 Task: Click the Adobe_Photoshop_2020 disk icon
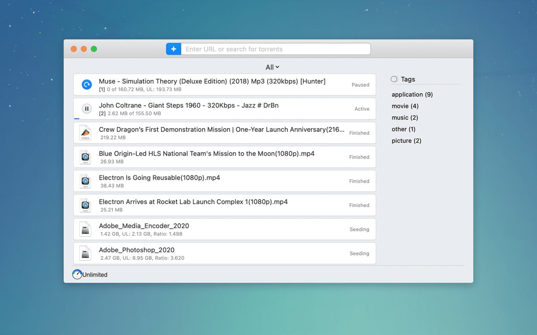[x=85, y=253]
